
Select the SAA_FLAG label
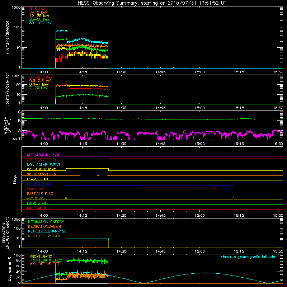coord(35,189)
